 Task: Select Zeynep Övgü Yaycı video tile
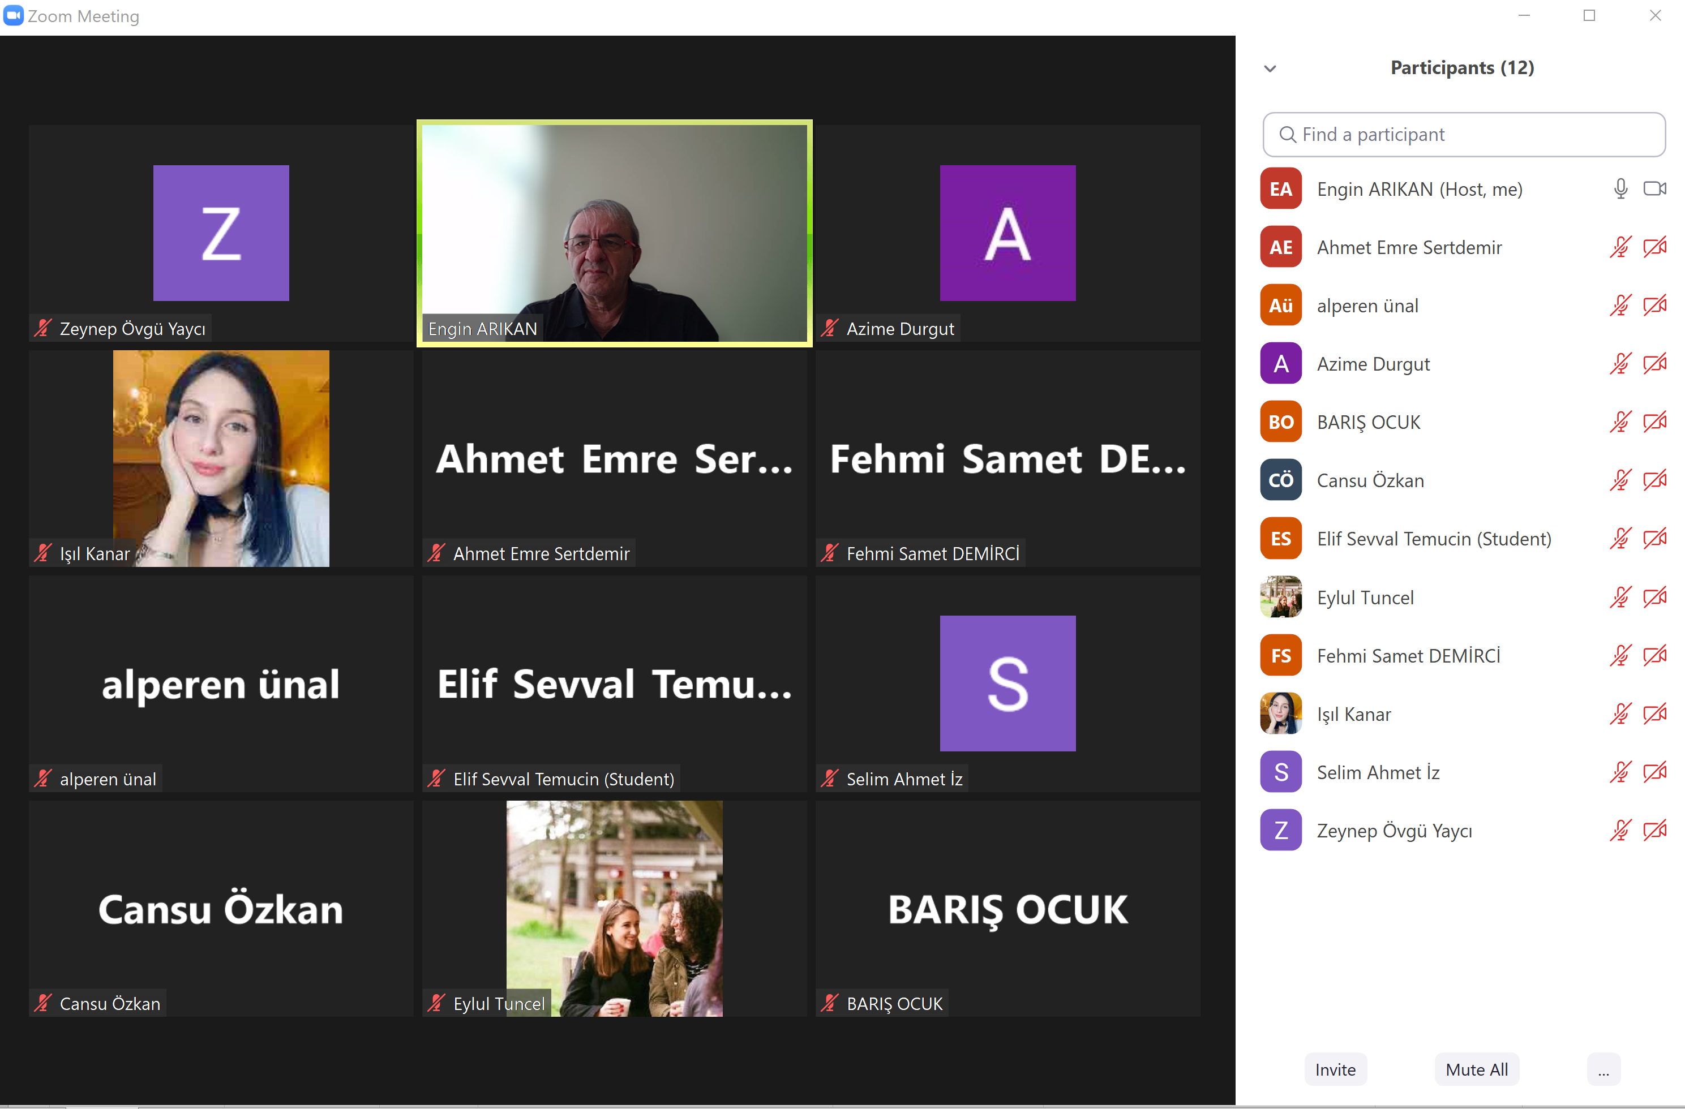(221, 234)
